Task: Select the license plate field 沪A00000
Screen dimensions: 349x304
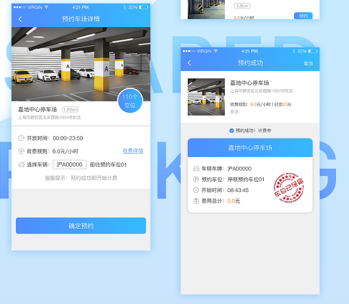Action: point(69,164)
